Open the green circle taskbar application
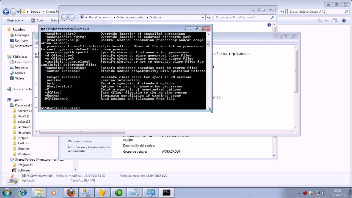 coord(119,193)
